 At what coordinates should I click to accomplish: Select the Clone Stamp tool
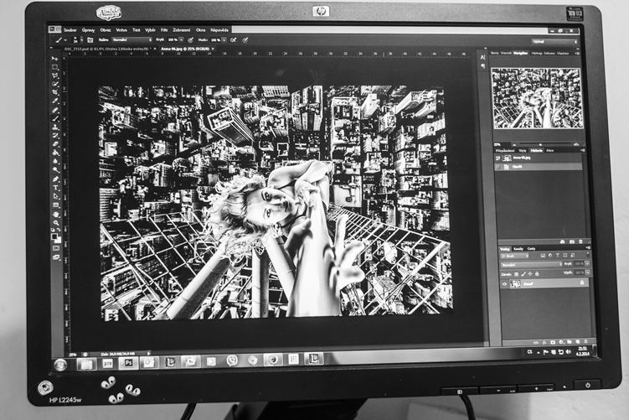55,127
